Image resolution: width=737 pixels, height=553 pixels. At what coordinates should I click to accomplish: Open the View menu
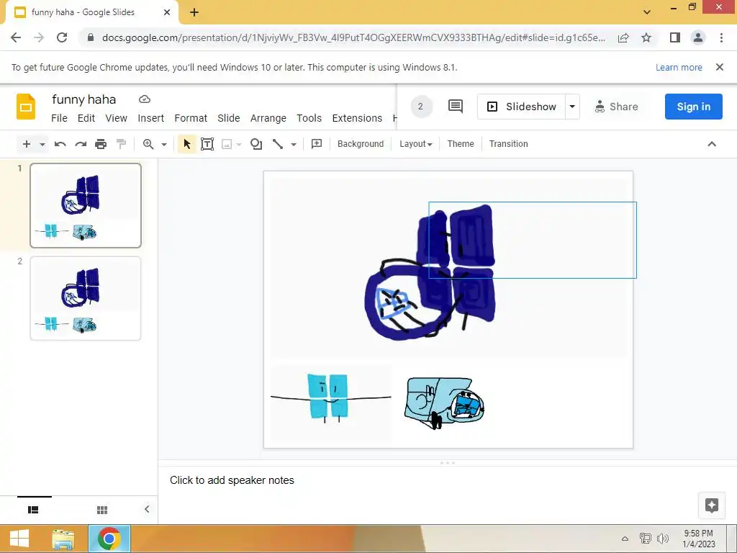pyautogui.click(x=116, y=118)
